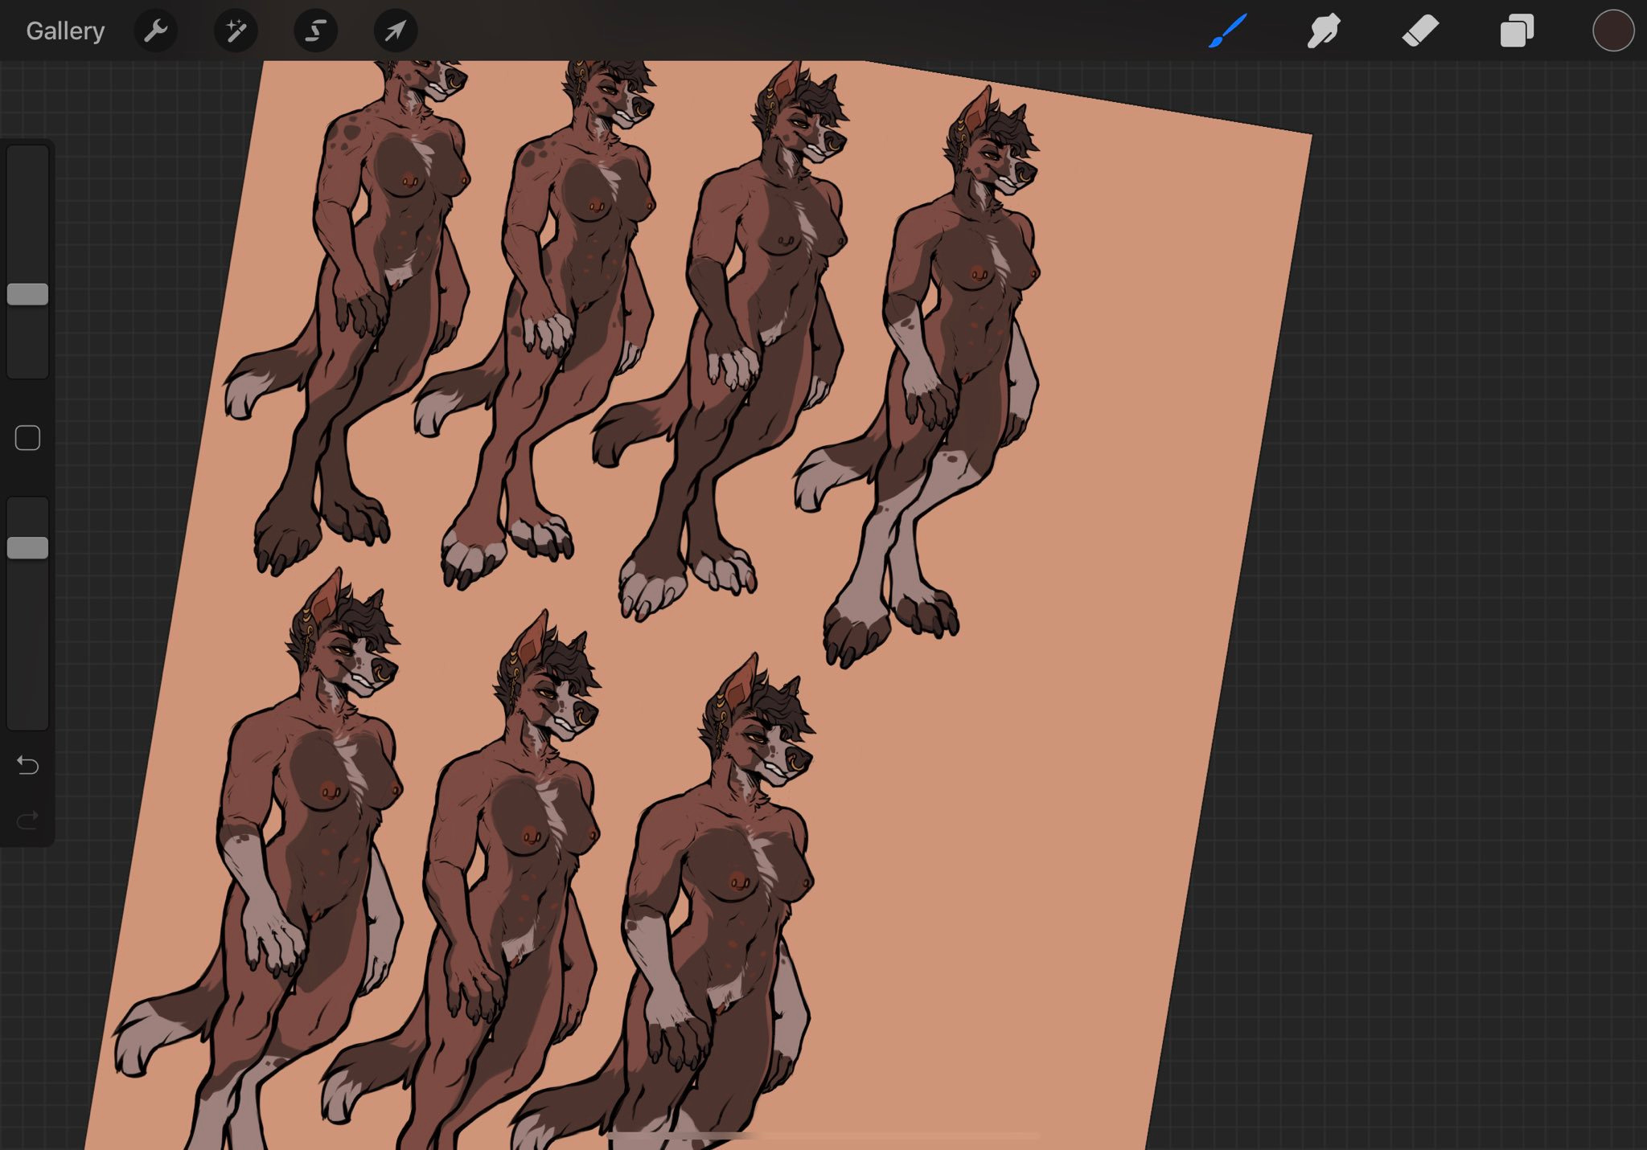Click the brush opacity slider handle

click(x=28, y=548)
